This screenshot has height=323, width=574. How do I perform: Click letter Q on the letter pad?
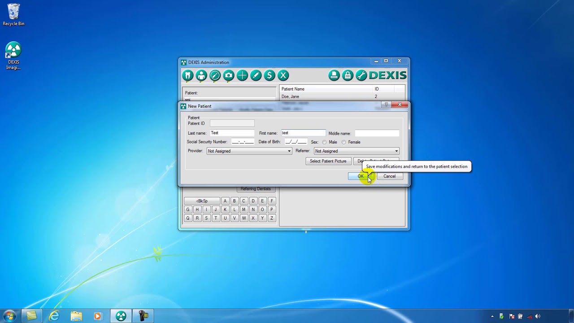tap(188, 218)
